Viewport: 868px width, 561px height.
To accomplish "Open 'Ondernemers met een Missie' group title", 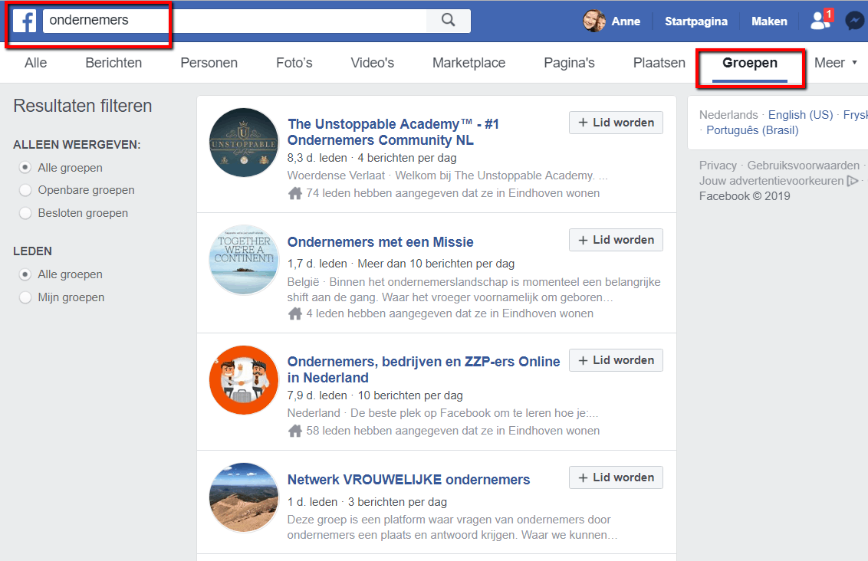I will [380, 241].
